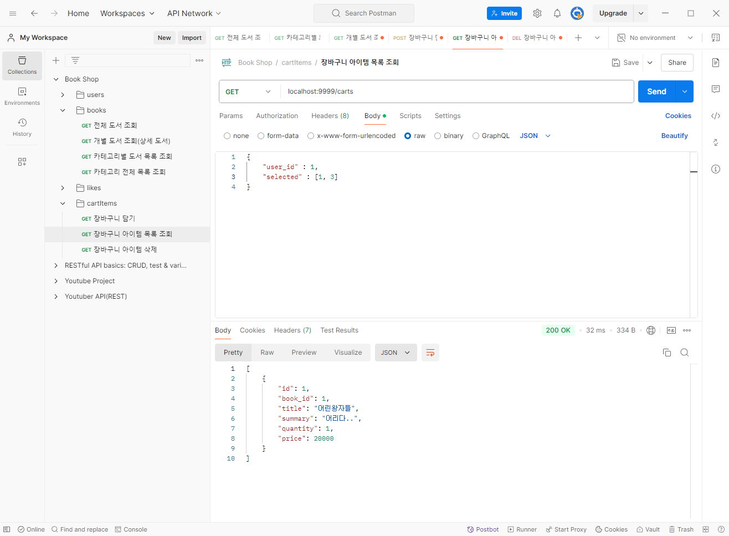This screenshot has width=729, height=536.
Task: Open the network globe icon in response
Action: tap(651, 330)
